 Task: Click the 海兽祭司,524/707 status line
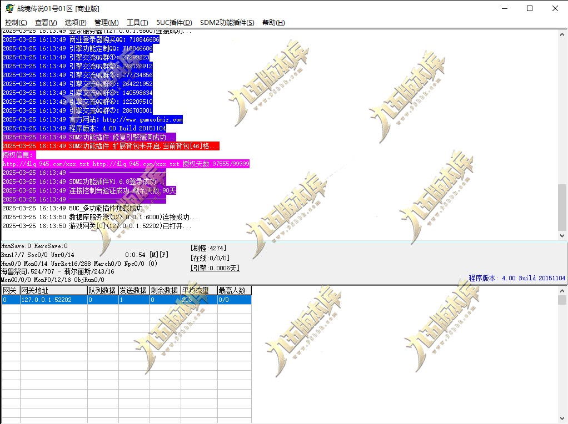(58, 271)
